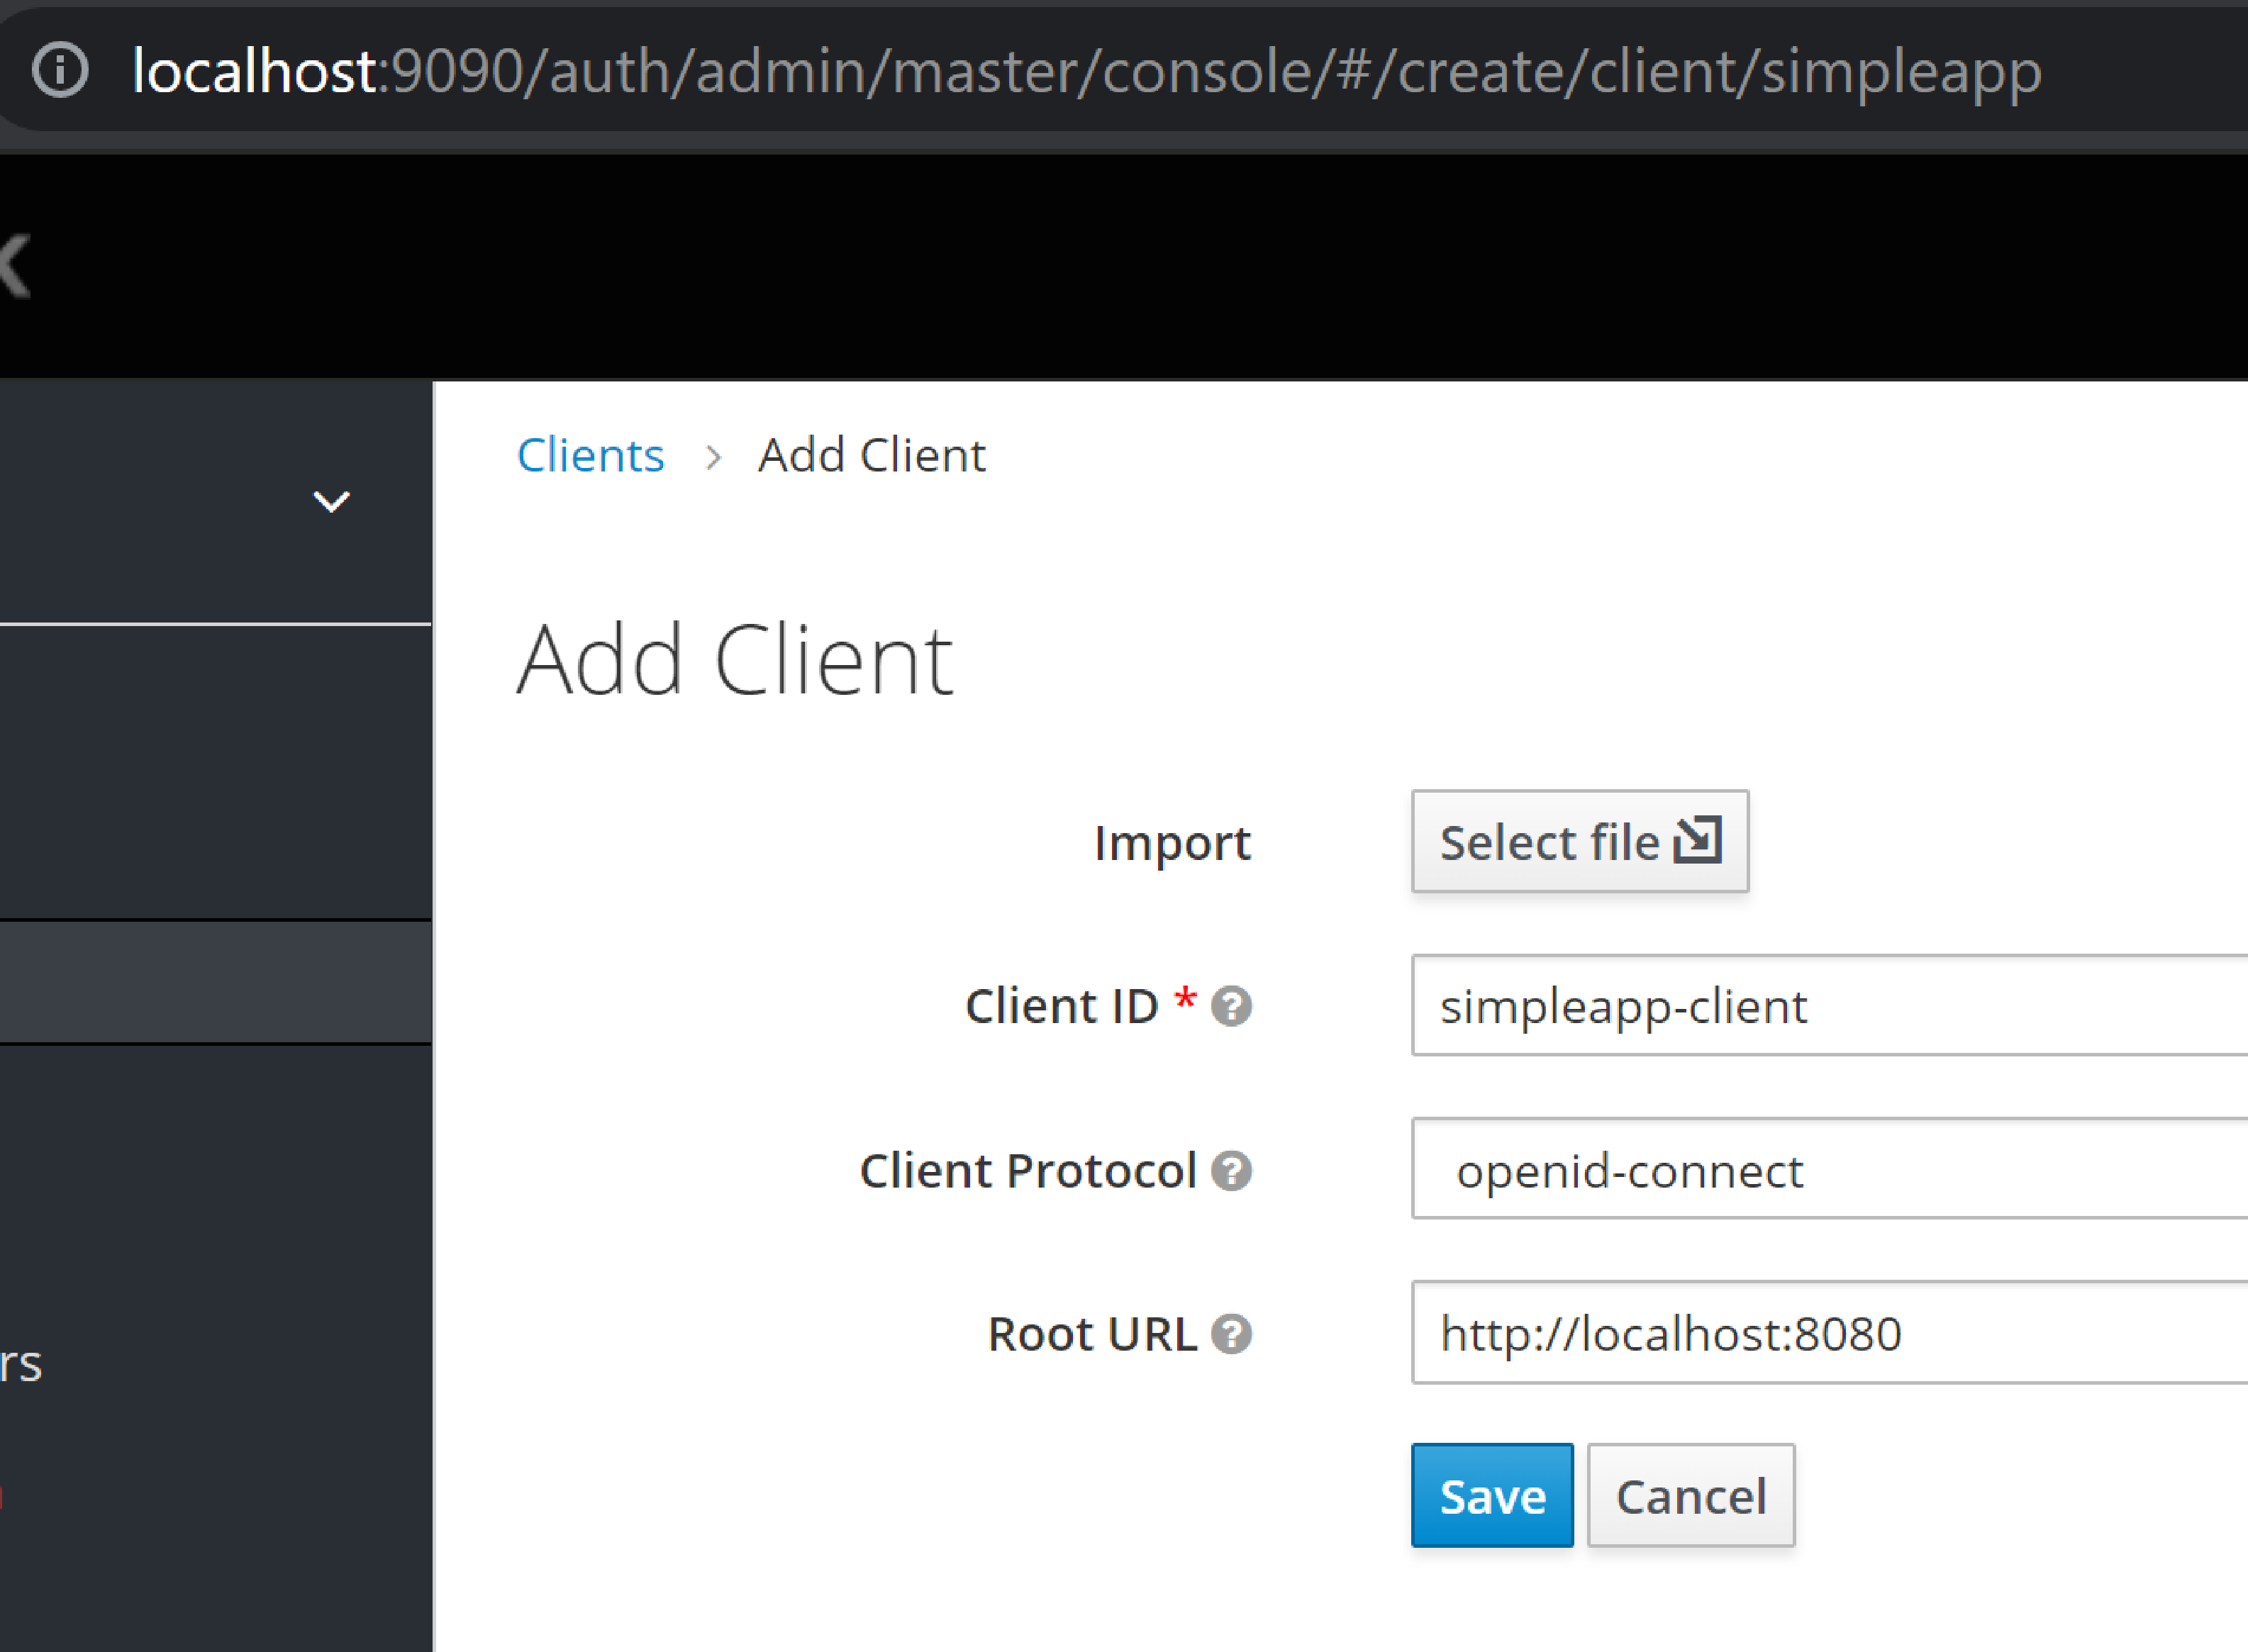Click the site information icon in address bar

click(x=60, y=70)
